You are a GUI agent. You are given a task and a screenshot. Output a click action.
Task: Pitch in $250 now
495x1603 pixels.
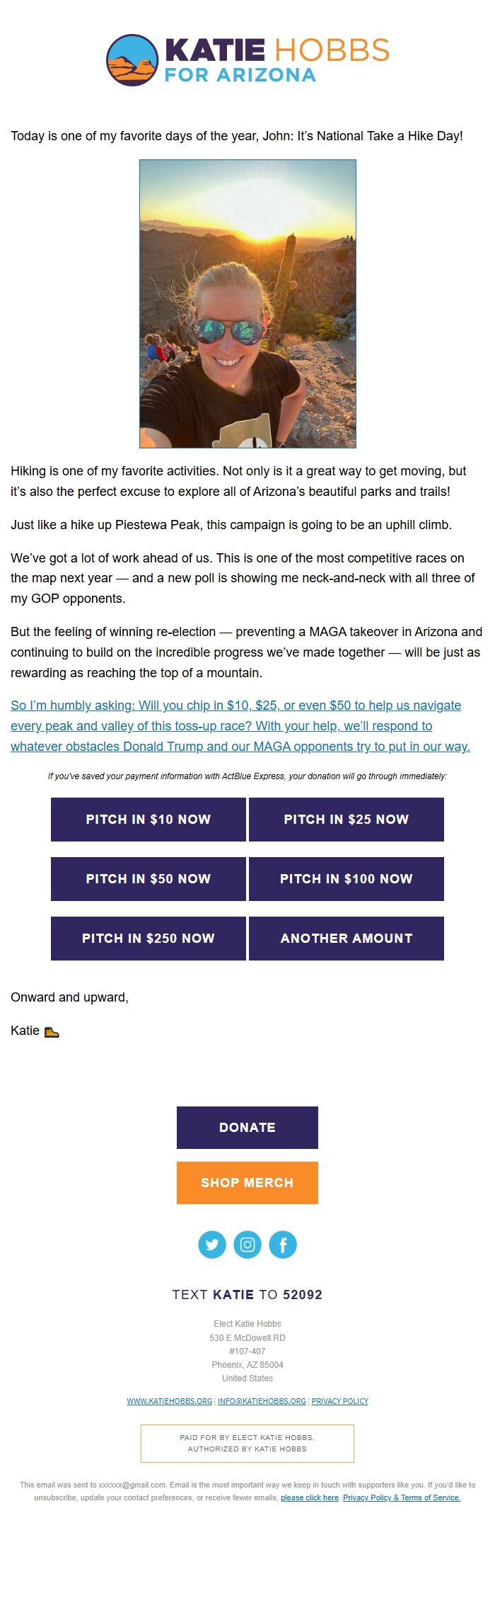point(148,938)
